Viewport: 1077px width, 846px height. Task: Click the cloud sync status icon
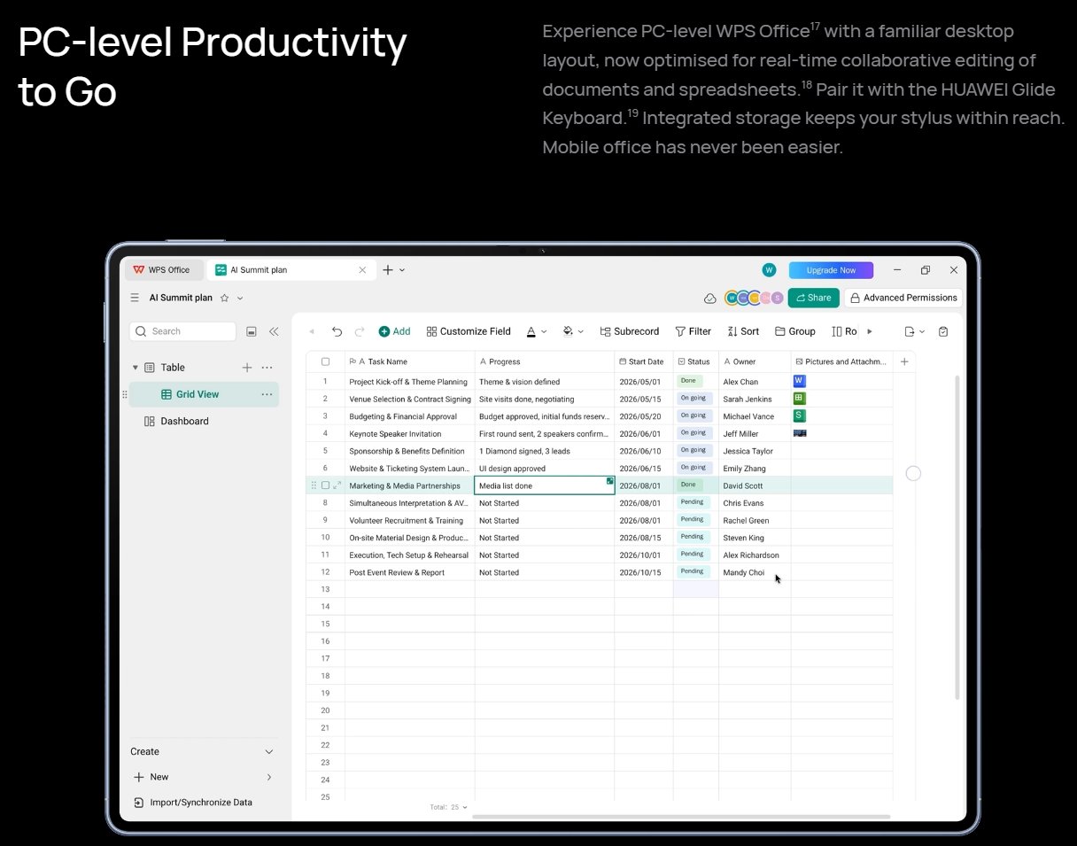coord(709,299)
